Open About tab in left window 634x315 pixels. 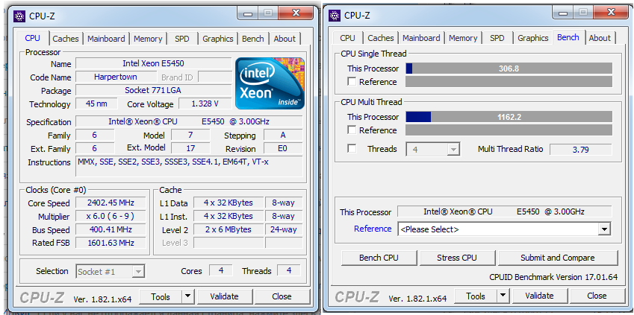285,39
